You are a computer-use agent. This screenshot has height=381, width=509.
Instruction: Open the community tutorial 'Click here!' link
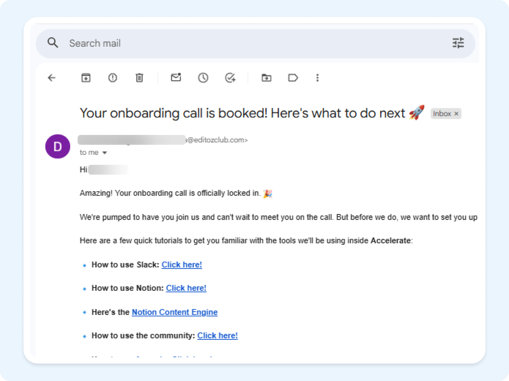tap(218, 335)
